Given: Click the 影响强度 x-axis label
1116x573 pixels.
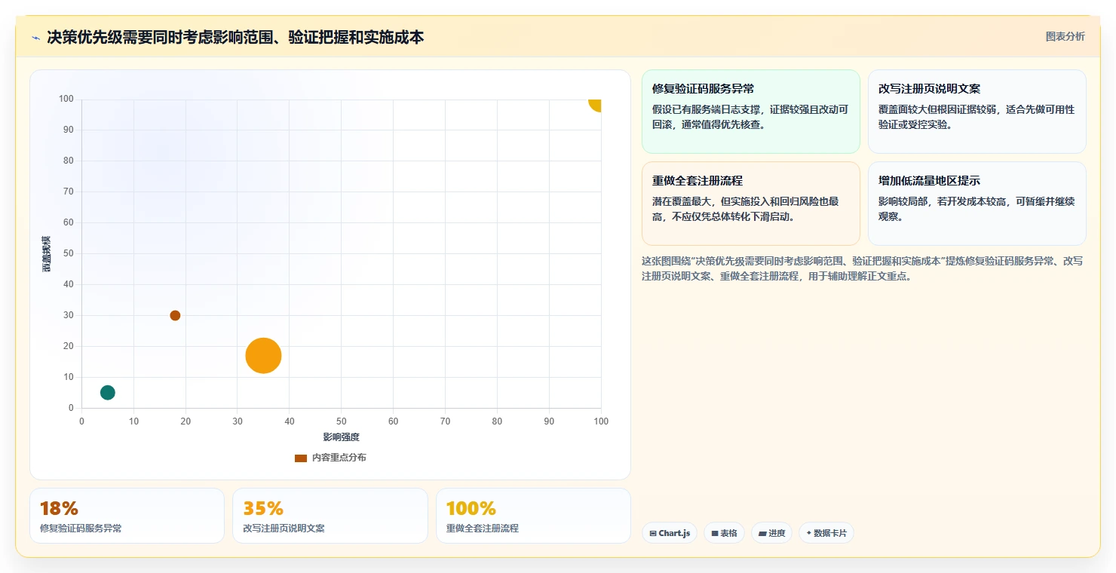Looking at the screenshot, I should (342, 437).
